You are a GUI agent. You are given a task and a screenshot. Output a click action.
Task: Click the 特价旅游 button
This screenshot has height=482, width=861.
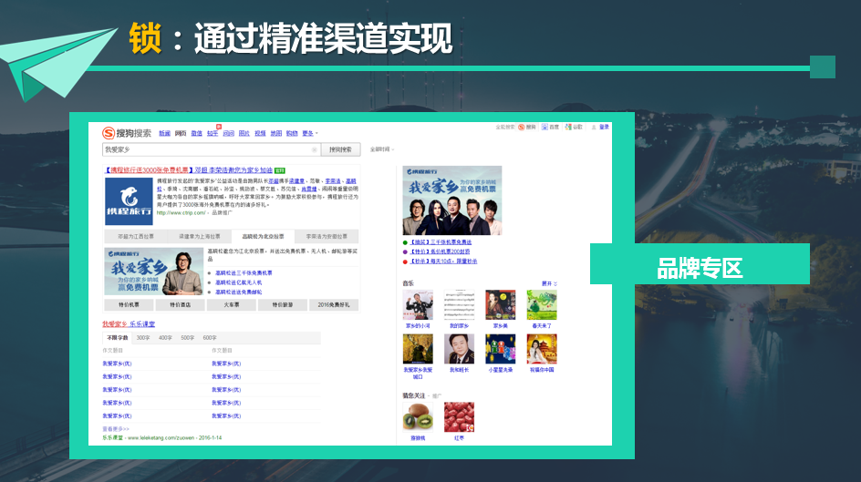click(282, 305)
